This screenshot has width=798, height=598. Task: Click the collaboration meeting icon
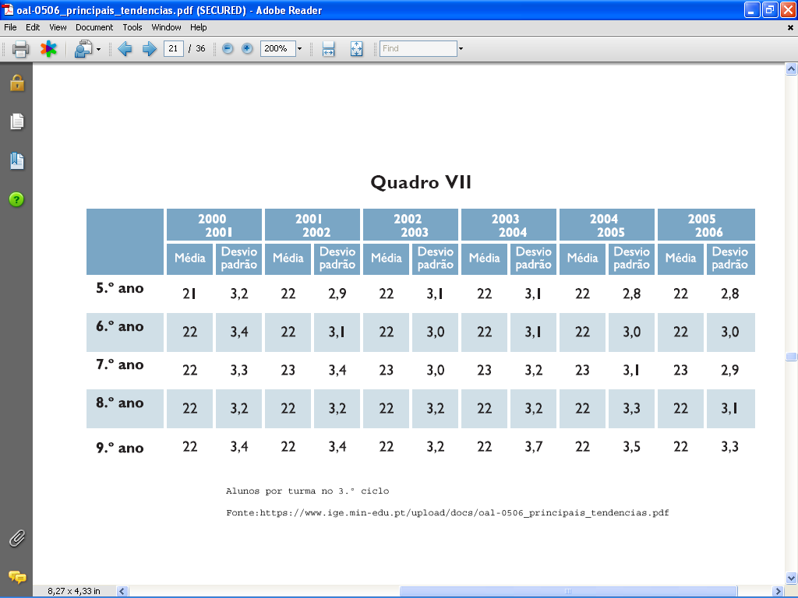83,49
